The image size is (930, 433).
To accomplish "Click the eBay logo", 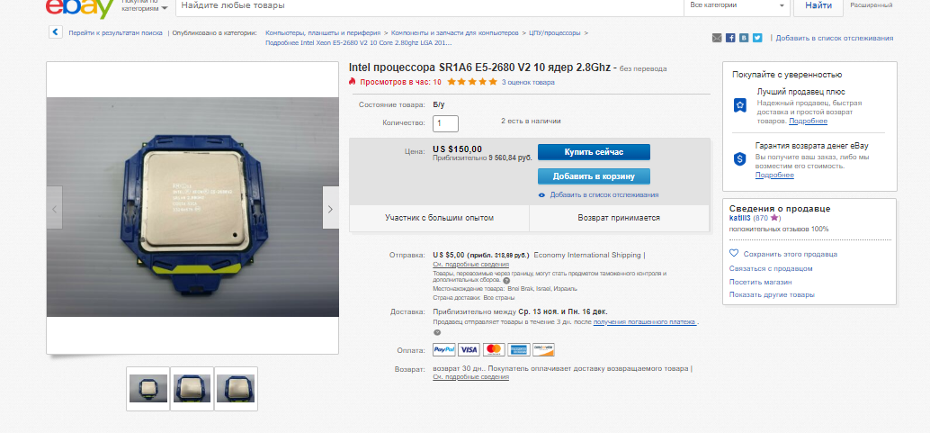I will (80, 8).
